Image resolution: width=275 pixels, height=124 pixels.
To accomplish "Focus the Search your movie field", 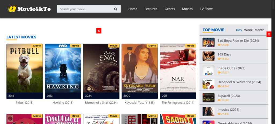I will pyautogui.click(x=89, y=9).
